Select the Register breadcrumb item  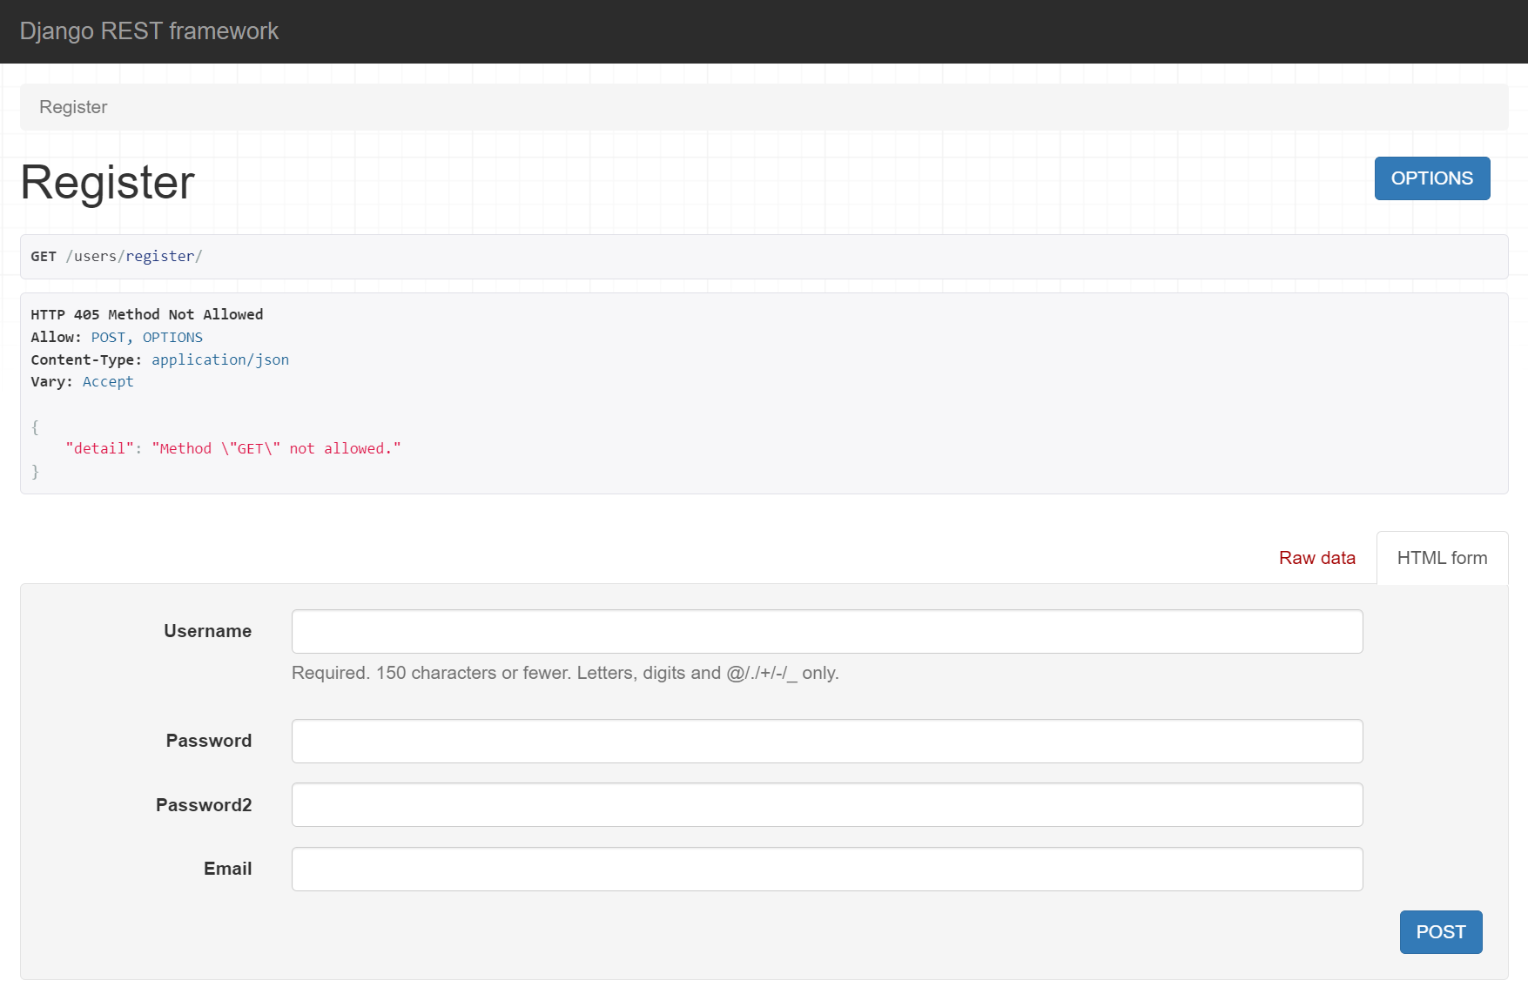pos(73,107)
